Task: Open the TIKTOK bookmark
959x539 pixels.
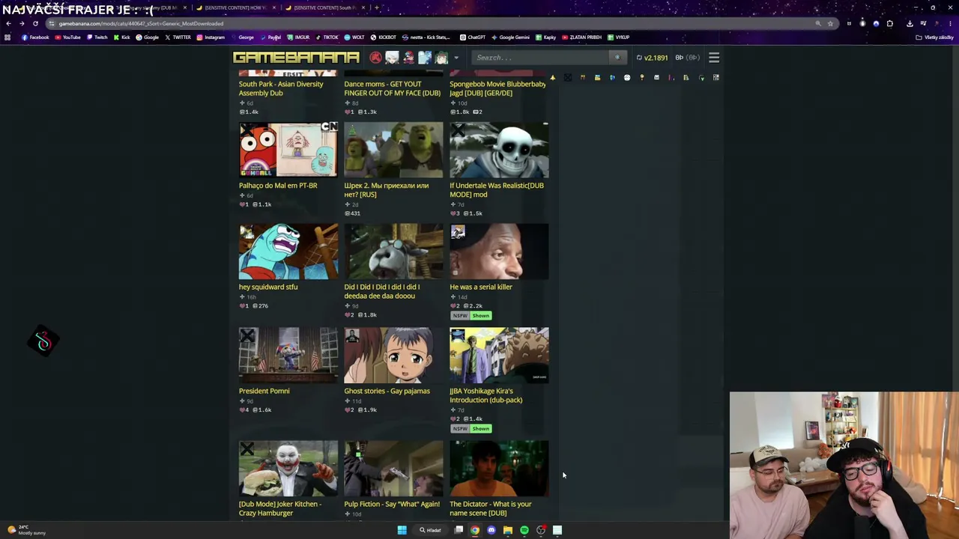Action: (x=327, y=37)
